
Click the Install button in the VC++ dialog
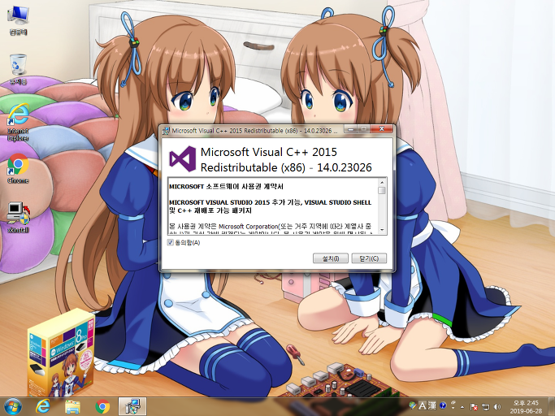tap(331, 258)
